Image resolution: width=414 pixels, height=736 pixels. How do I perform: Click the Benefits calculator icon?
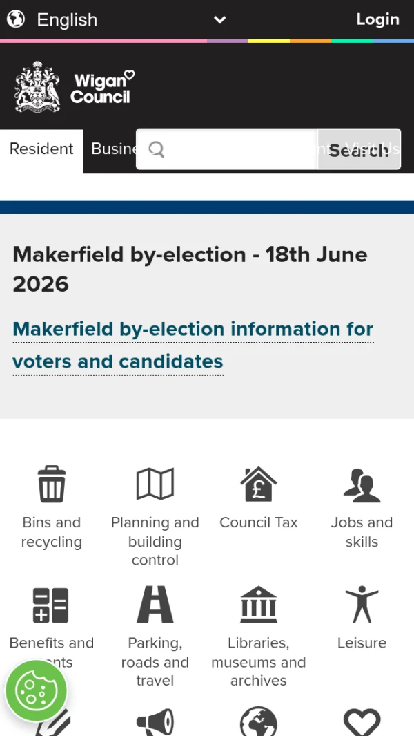click(50, 605)
